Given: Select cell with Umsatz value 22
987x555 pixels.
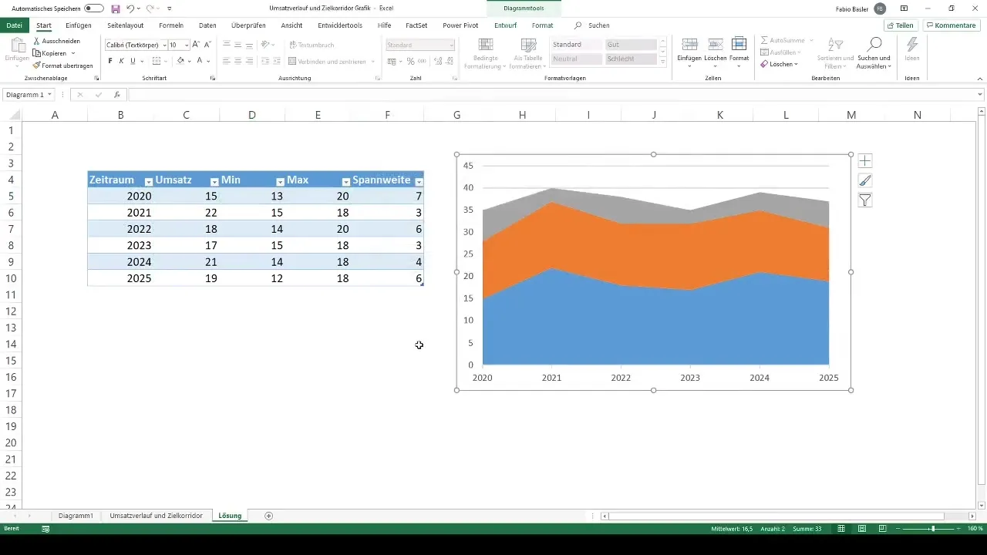Looking at the screenshot, I should tap(186, 213).
